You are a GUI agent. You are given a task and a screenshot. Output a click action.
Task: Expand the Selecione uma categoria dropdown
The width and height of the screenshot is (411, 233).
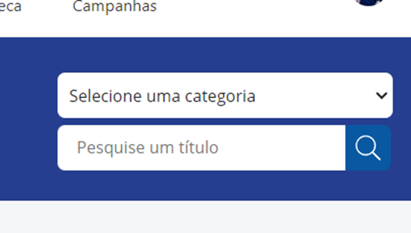point(225,96)
